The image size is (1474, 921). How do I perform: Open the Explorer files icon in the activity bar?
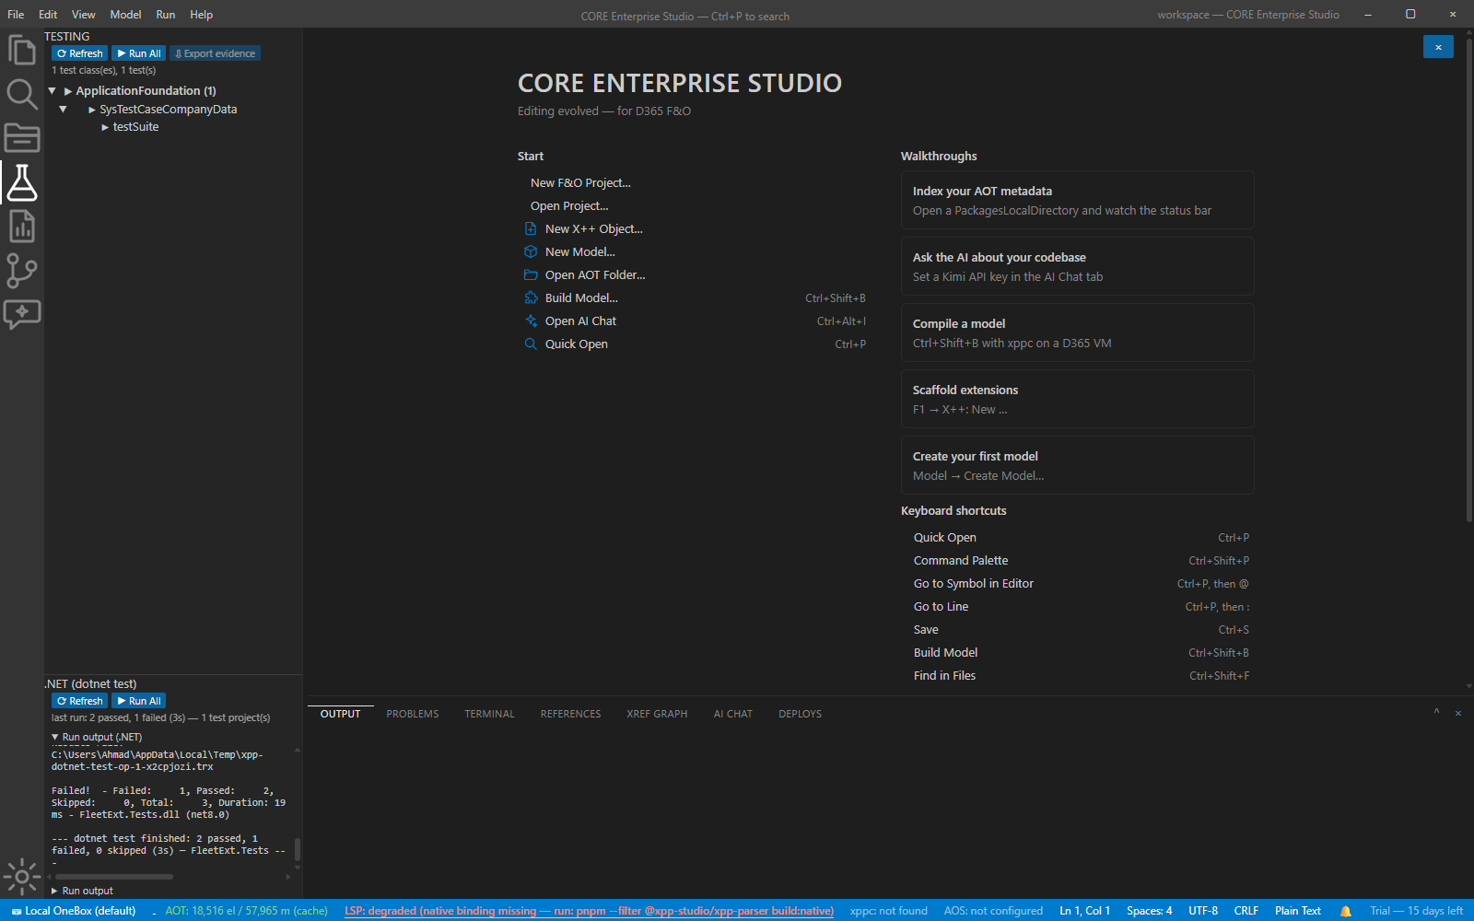pos(21,50)
